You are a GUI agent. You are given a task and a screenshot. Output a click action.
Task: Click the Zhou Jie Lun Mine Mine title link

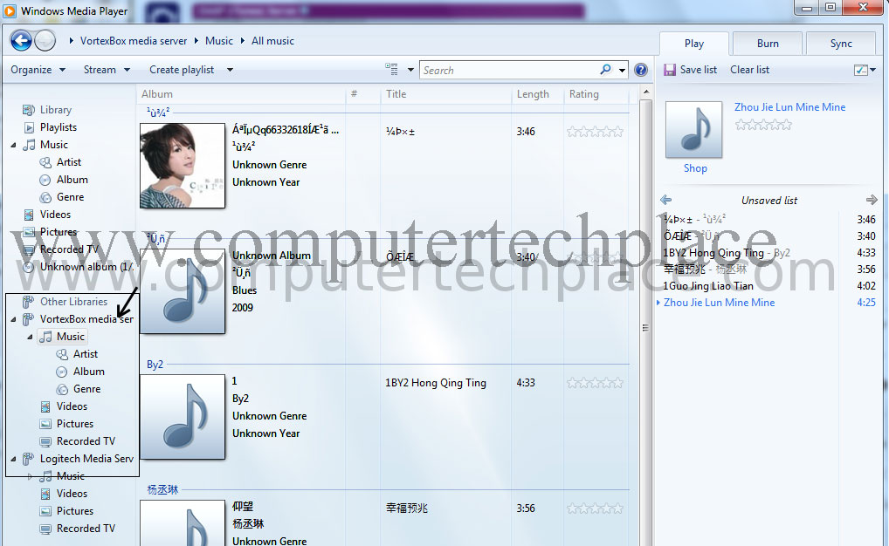coord(789,107)
